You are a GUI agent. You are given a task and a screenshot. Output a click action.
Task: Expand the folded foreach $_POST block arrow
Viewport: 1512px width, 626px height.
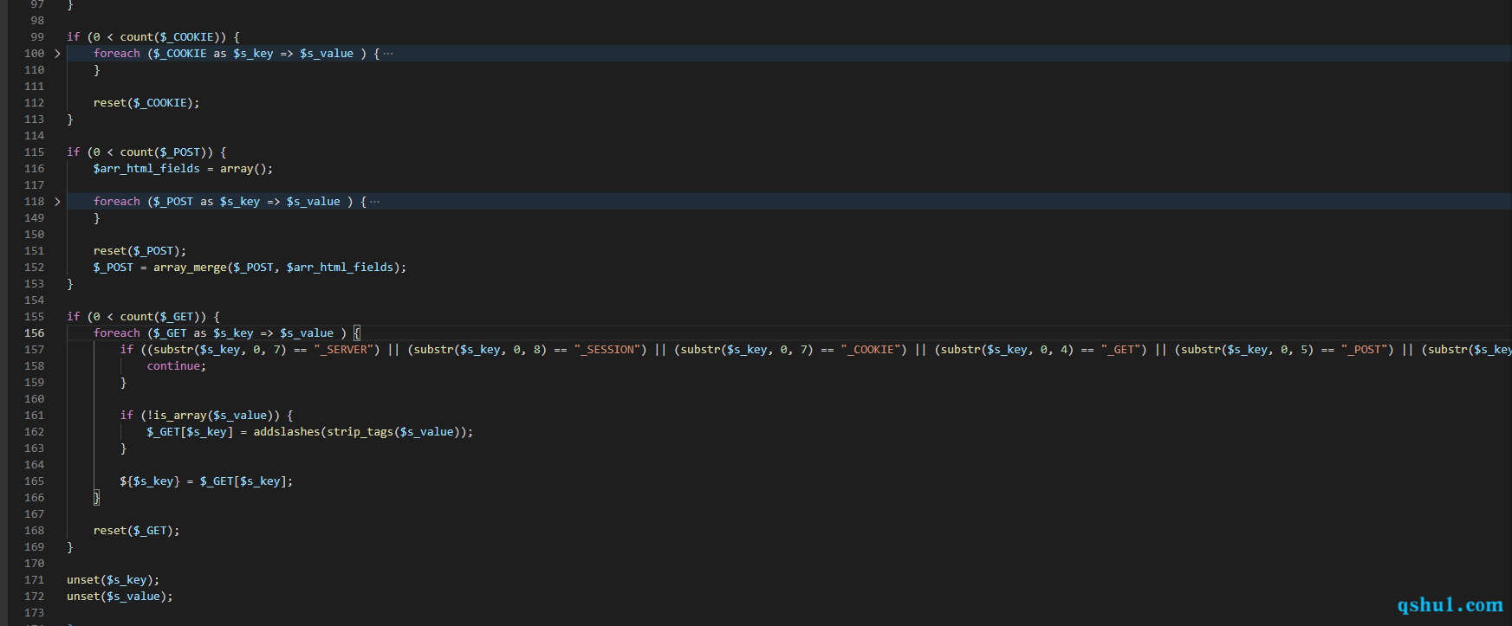(57, 202)
